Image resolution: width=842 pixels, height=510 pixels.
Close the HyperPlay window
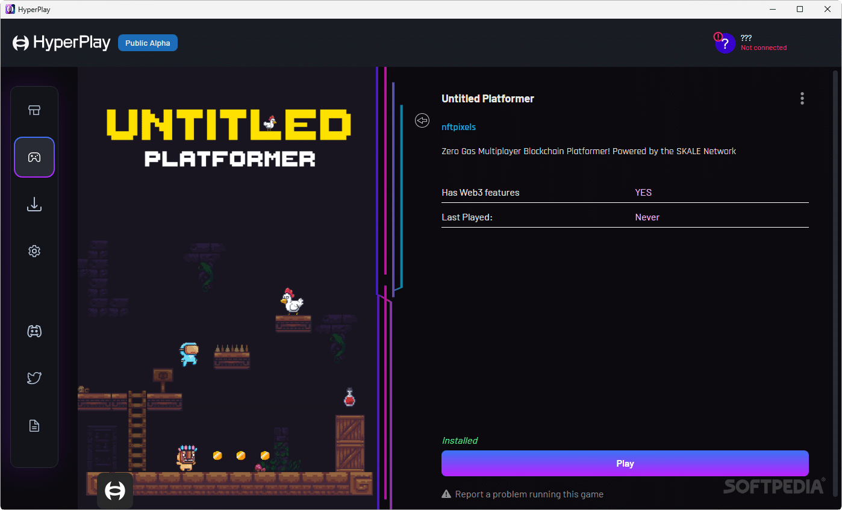click(828, 9)
